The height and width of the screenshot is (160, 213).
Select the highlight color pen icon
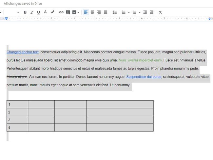[52, 12]
